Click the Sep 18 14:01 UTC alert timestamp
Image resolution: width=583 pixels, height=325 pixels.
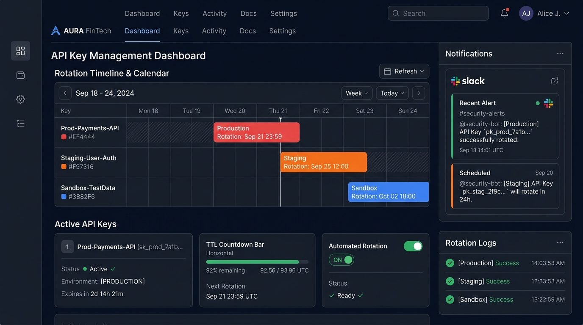[481, 150]
